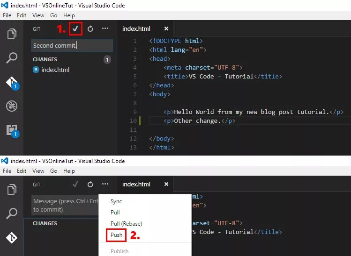Close index.html tab in upper window
Screen dimensions: 351x256
coord(166,28)
